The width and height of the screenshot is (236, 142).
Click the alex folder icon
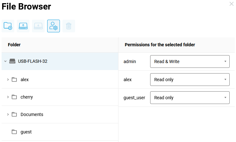[14, 80]
